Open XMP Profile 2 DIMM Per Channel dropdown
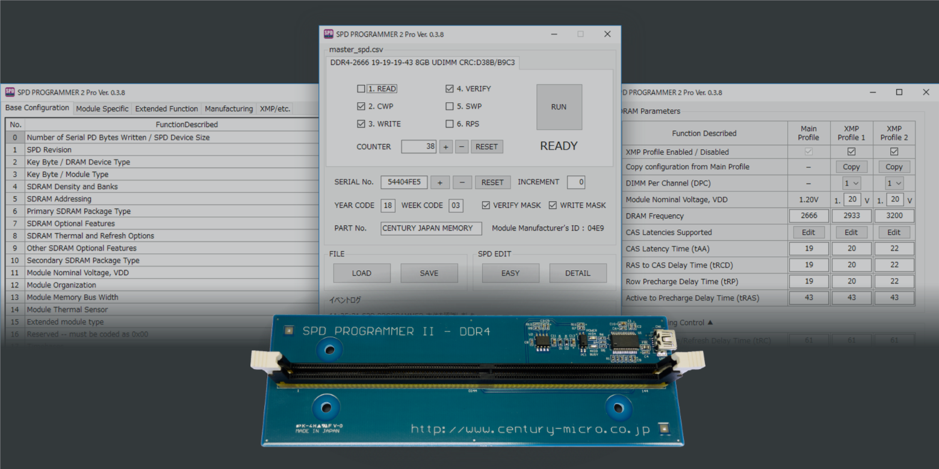Image resolution: width=939 pixels, height=469 pixels. [x=894, y=183]
